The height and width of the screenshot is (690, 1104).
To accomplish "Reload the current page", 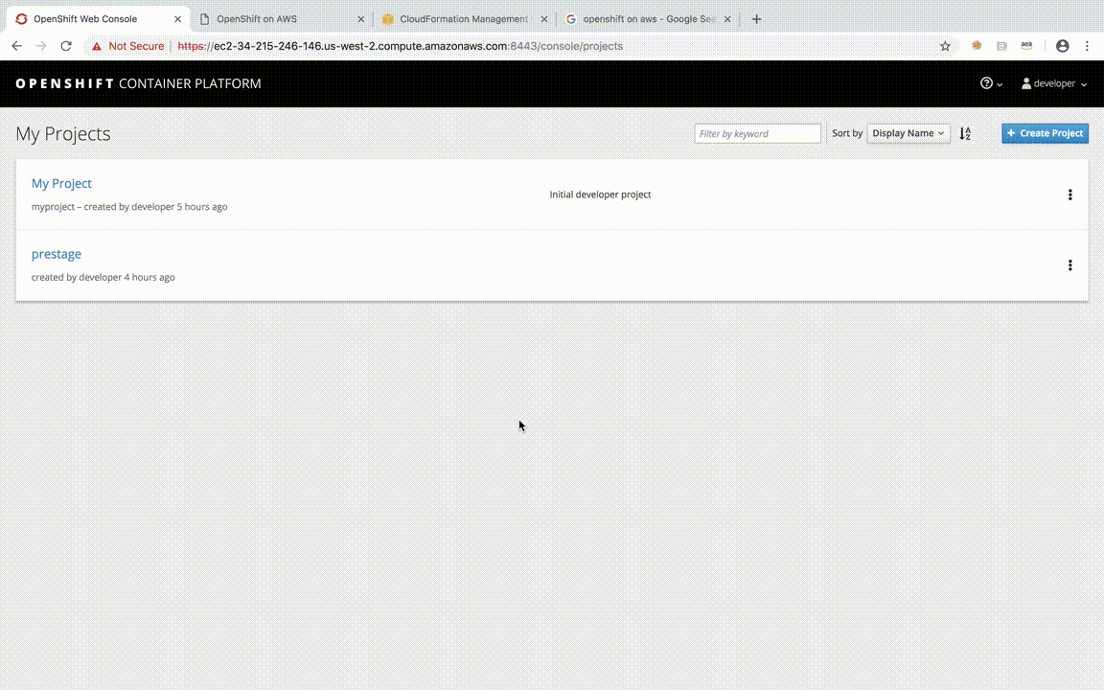I will click(66, 46).
